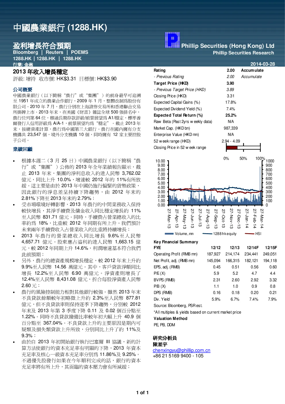Click the 業績回顧 section heading

(x=23, y=149)
